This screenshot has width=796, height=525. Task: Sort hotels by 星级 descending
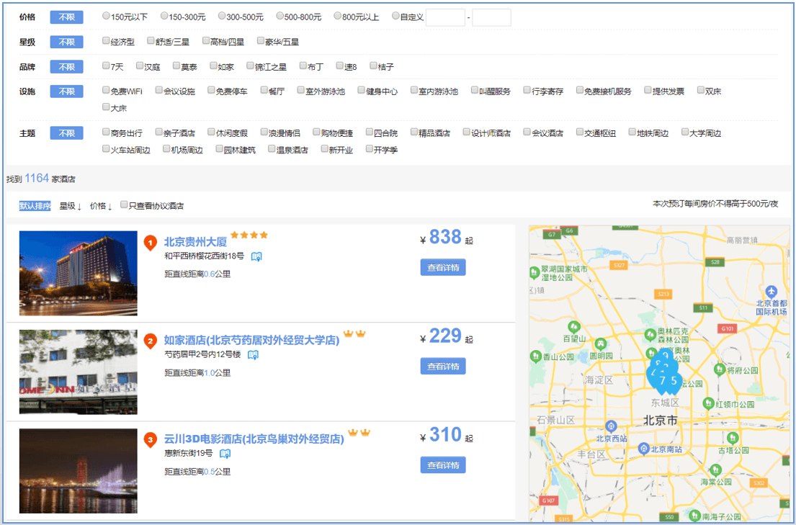[71, 206]
